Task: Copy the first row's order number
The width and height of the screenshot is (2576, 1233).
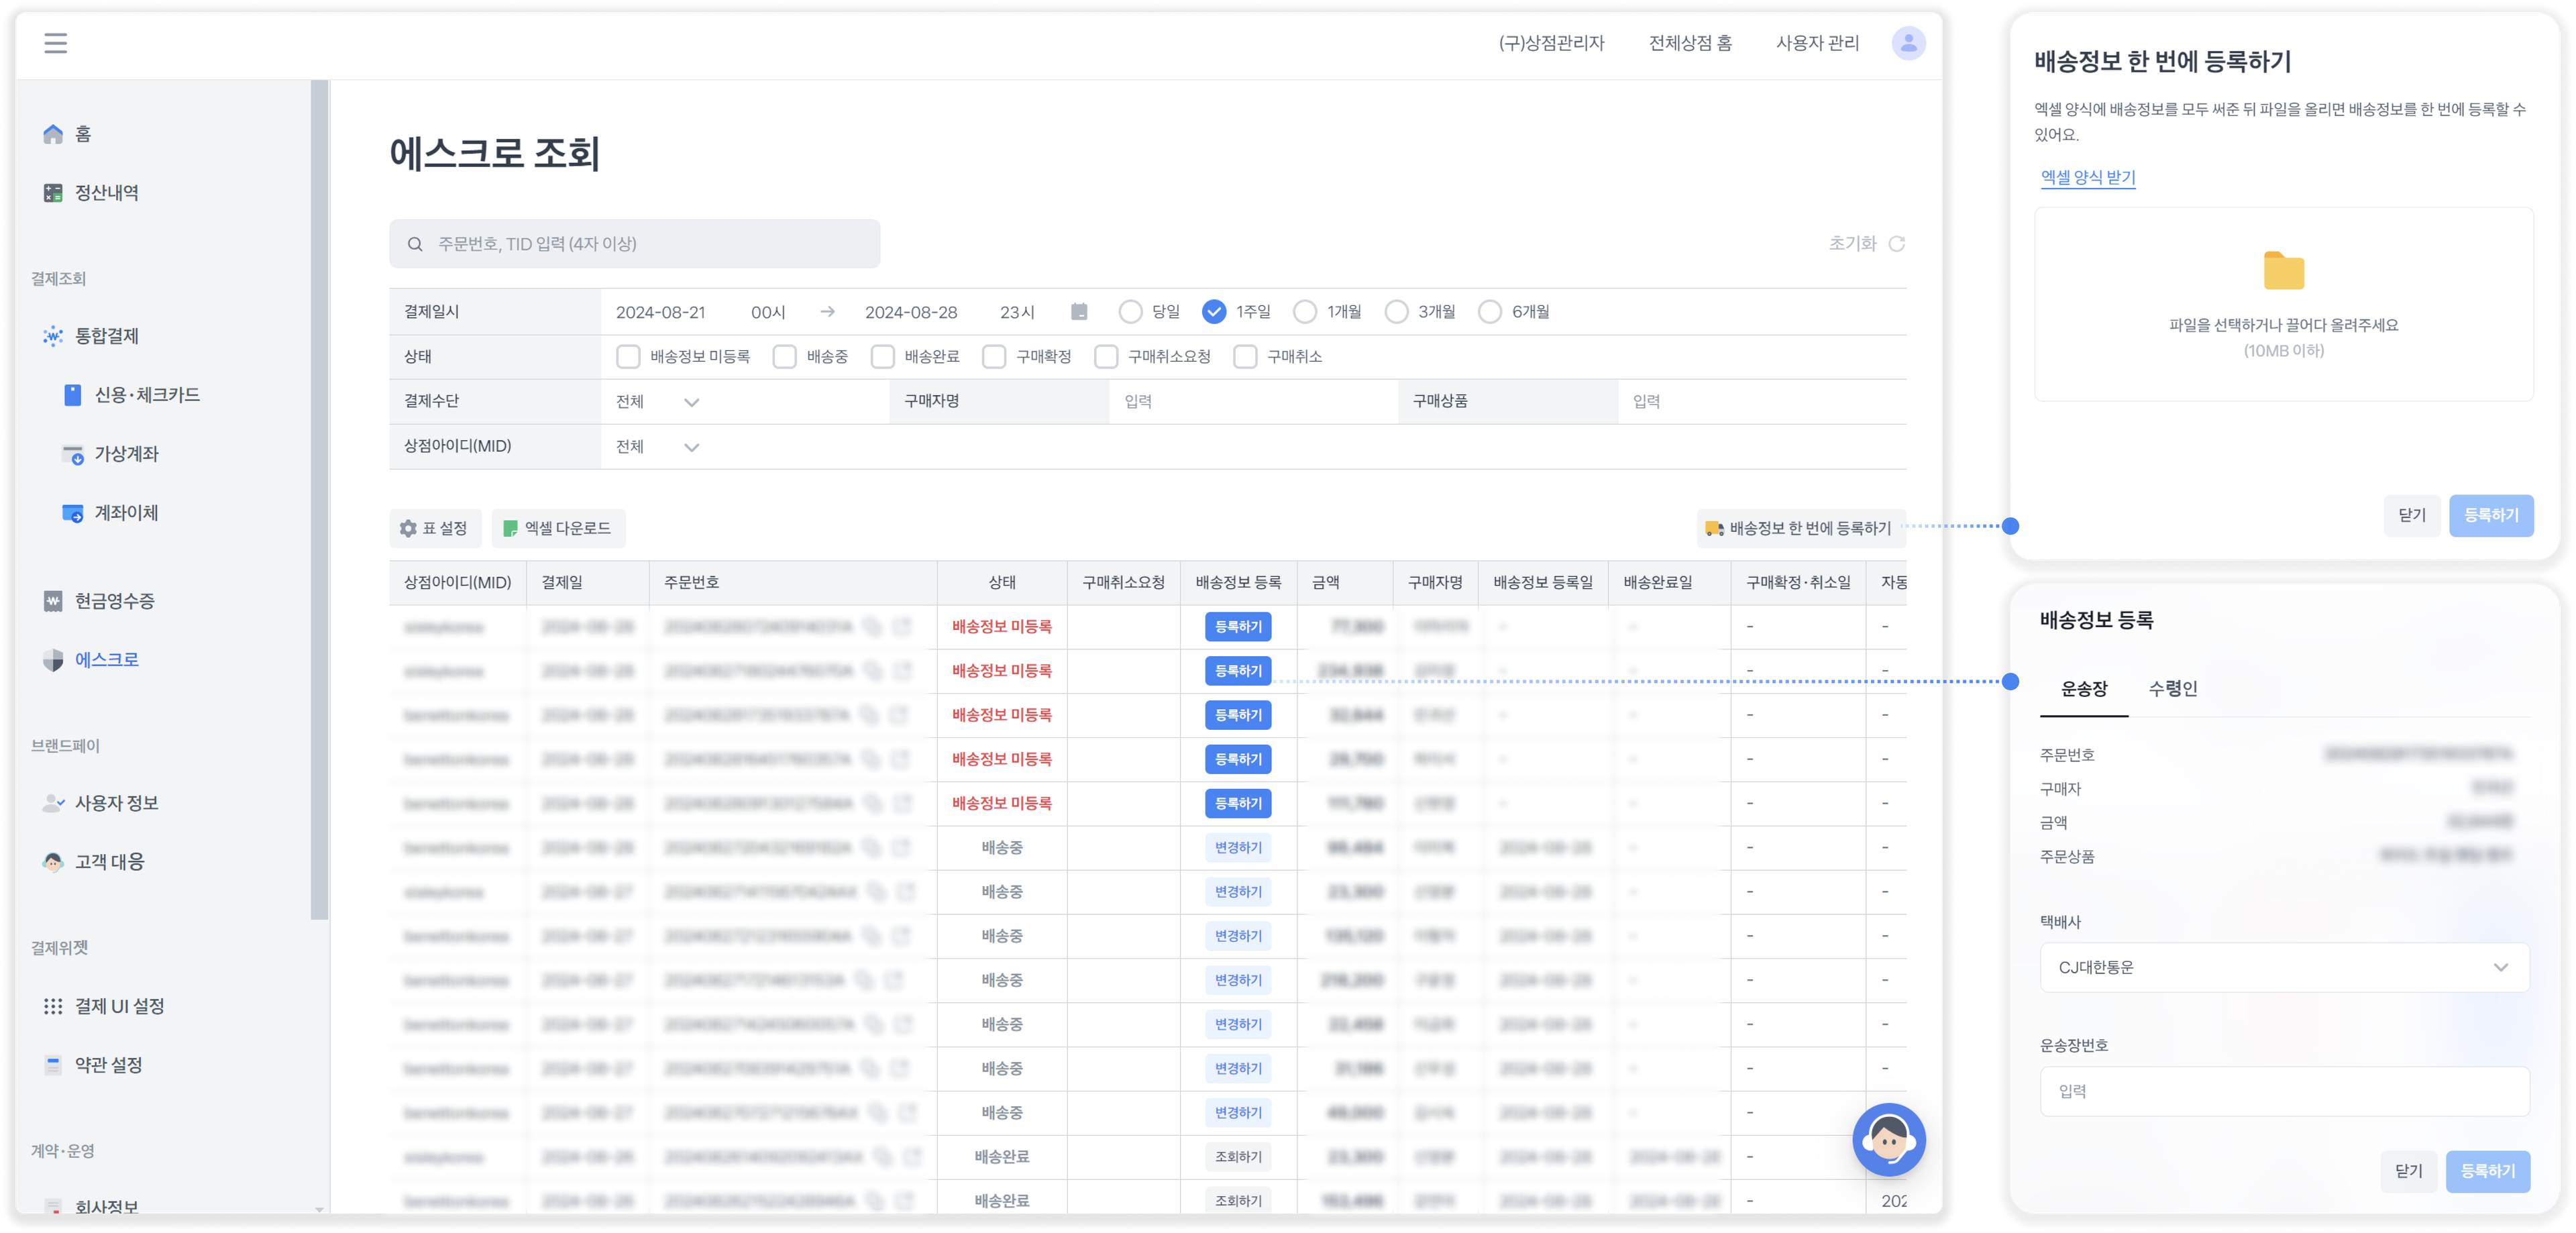Action: (873, 627)
